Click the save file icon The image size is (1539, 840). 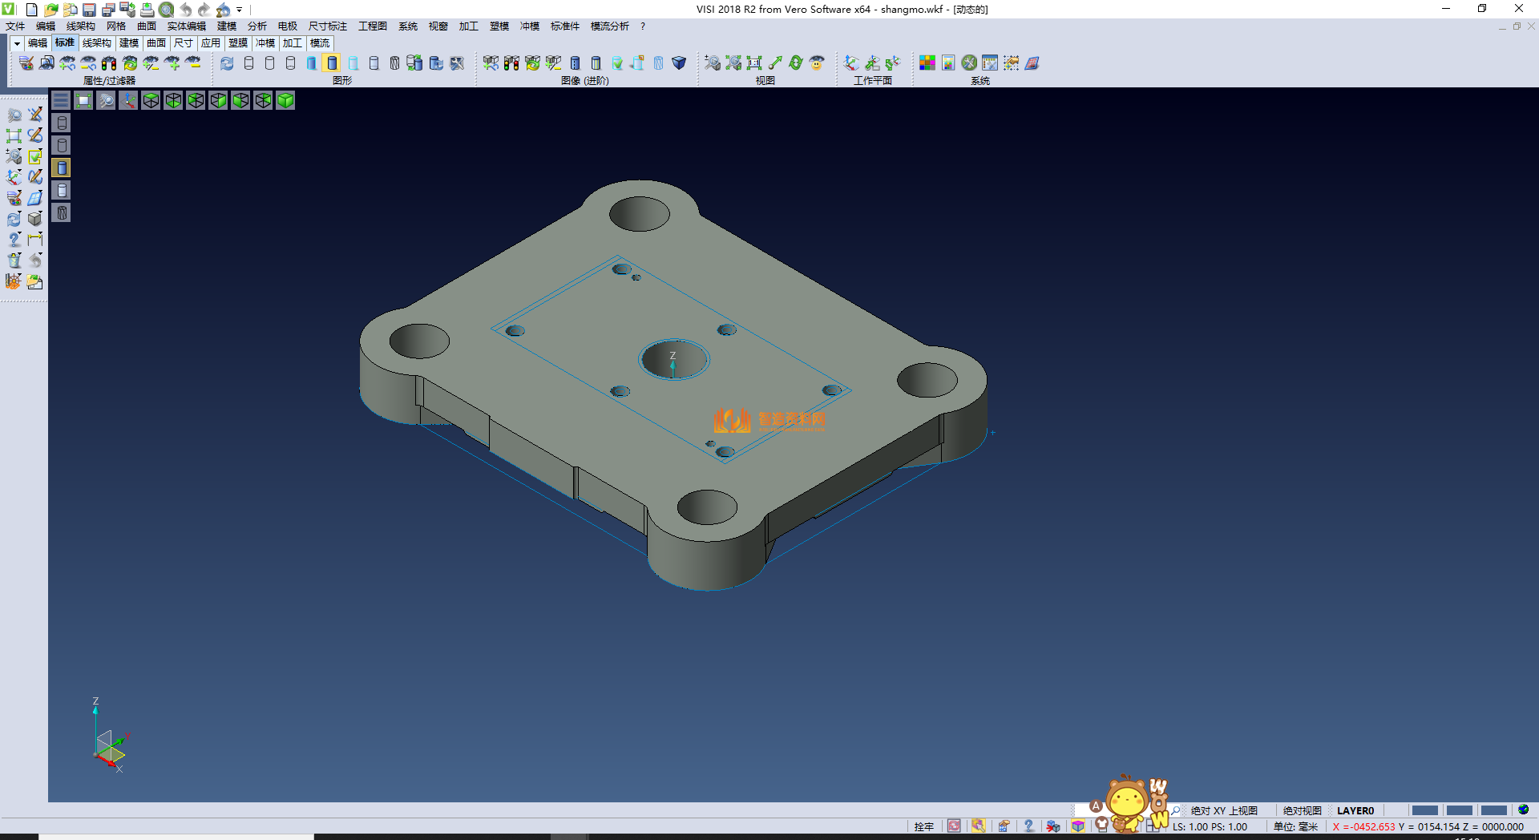(89, 10)
